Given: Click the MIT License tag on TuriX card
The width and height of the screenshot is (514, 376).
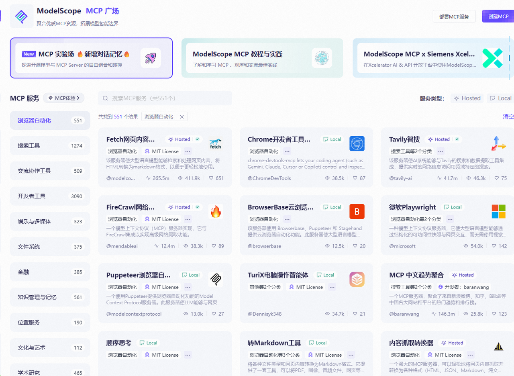Looking at the screenshot, I should pos(306,287).
